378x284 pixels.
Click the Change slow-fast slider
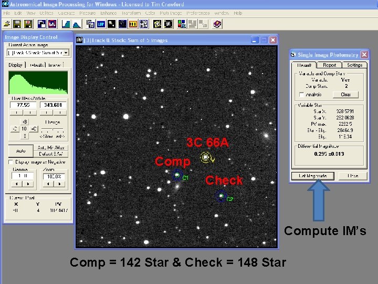52,130
